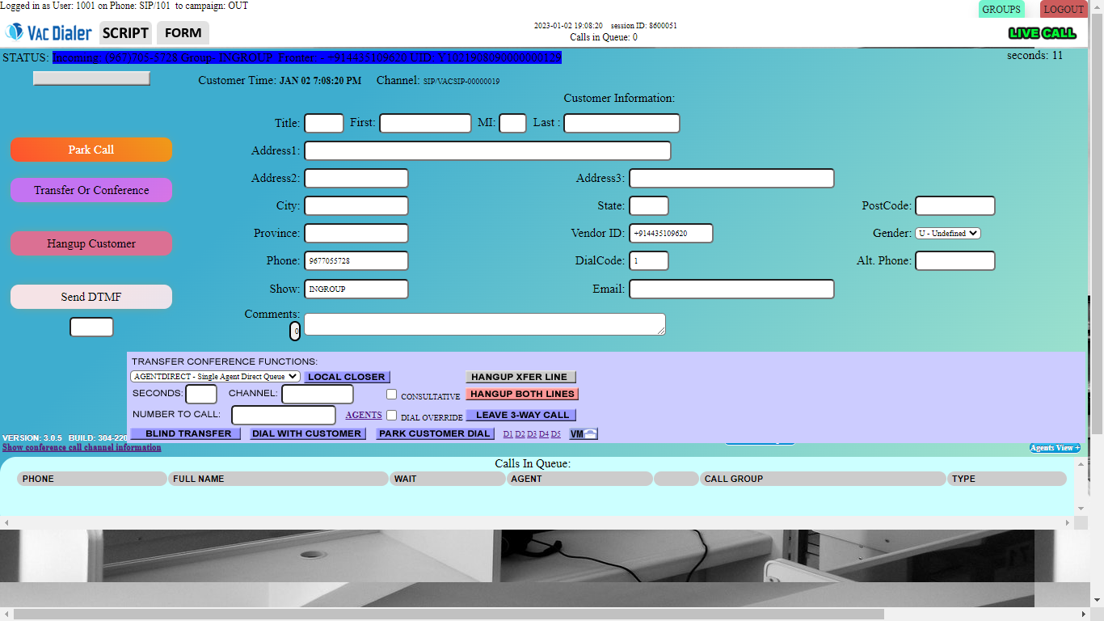1104x621 pixels.
Task: Click the Vac Dialer logo
Action: [x=48, y=32]
